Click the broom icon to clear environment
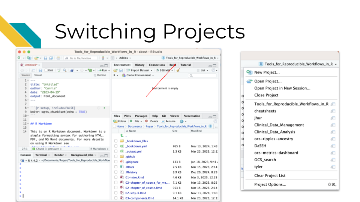The width and height of the screenshot is (360, 202). click(x=178, y=70)
